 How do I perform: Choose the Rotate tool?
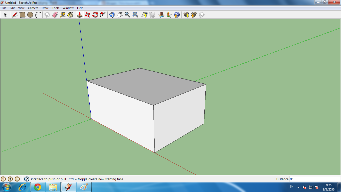pos(95,15)
